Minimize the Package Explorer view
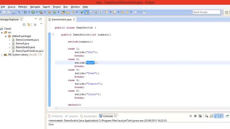Image resolution: width=230 pixels, height=129 pixels. coord(36,19)
